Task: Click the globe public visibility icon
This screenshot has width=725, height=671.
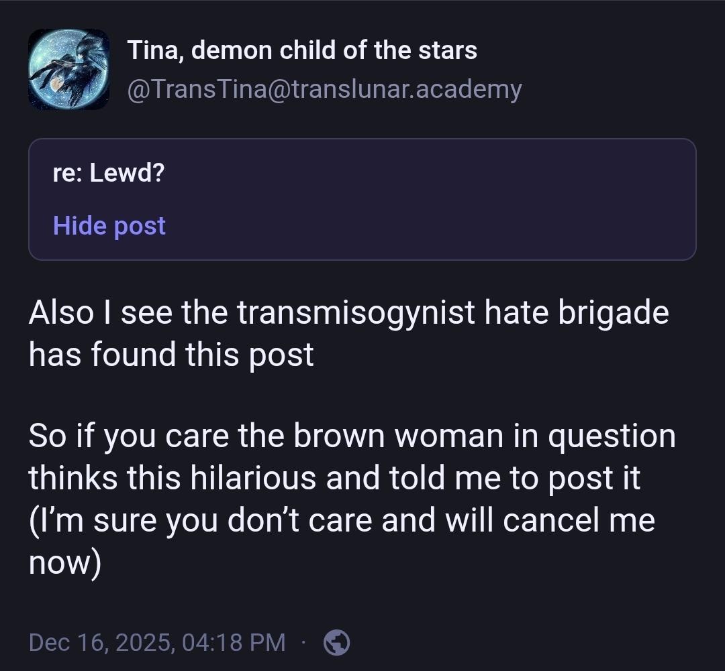Action: click(x=336, y=642)
